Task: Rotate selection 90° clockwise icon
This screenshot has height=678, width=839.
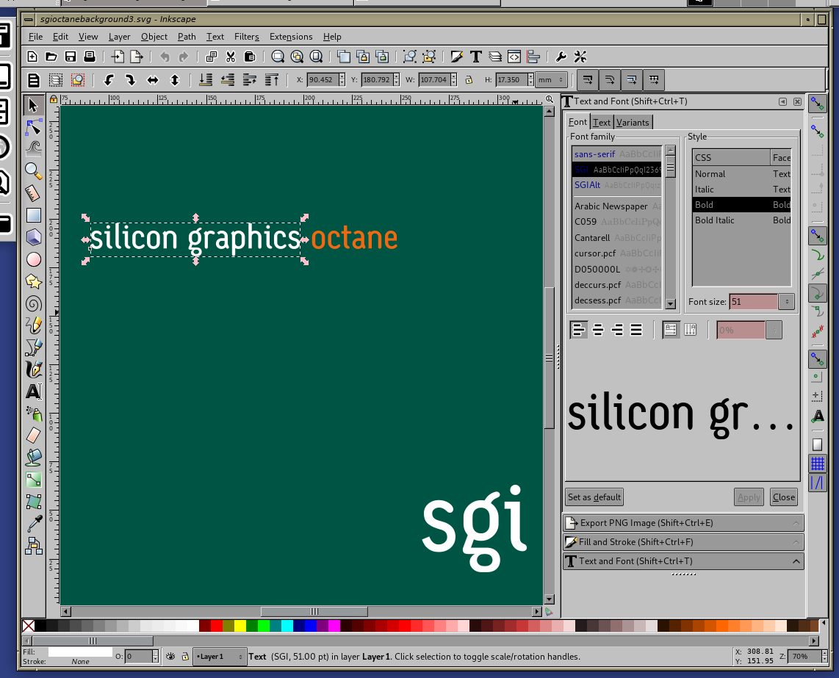Action: 131,80
